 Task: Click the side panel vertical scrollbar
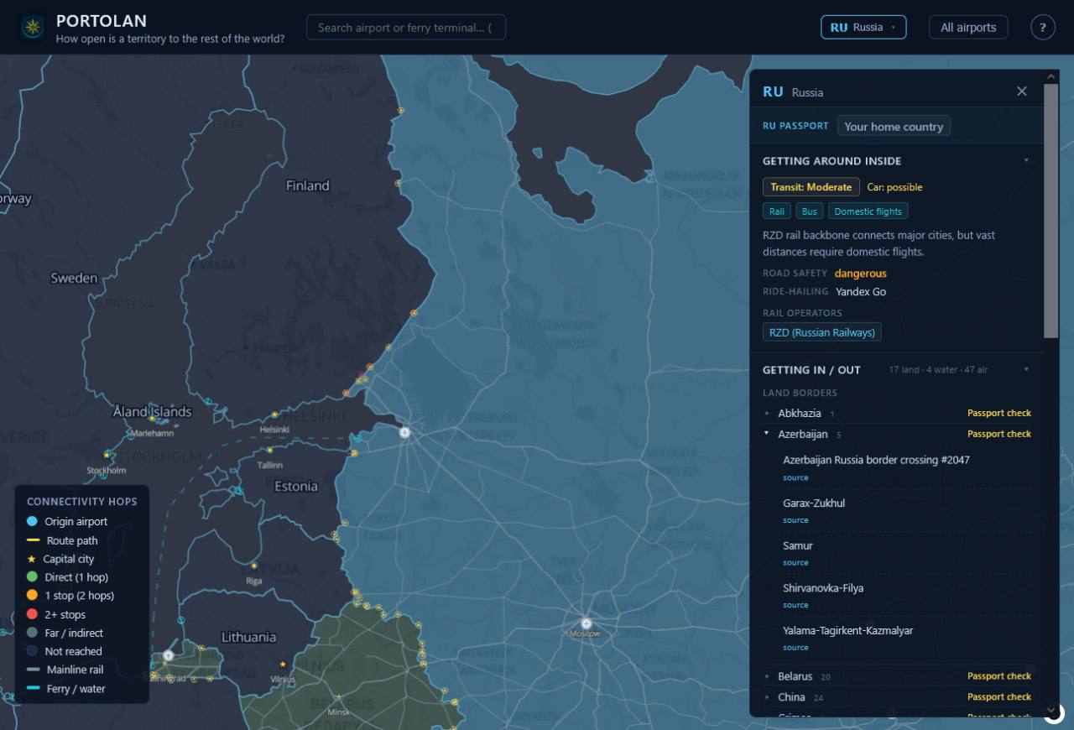[1051, 210]
